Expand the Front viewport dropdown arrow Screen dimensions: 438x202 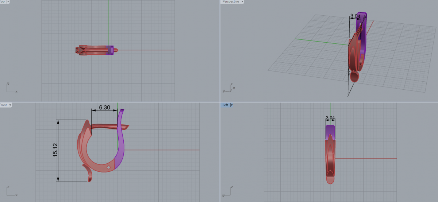point(10,105)
